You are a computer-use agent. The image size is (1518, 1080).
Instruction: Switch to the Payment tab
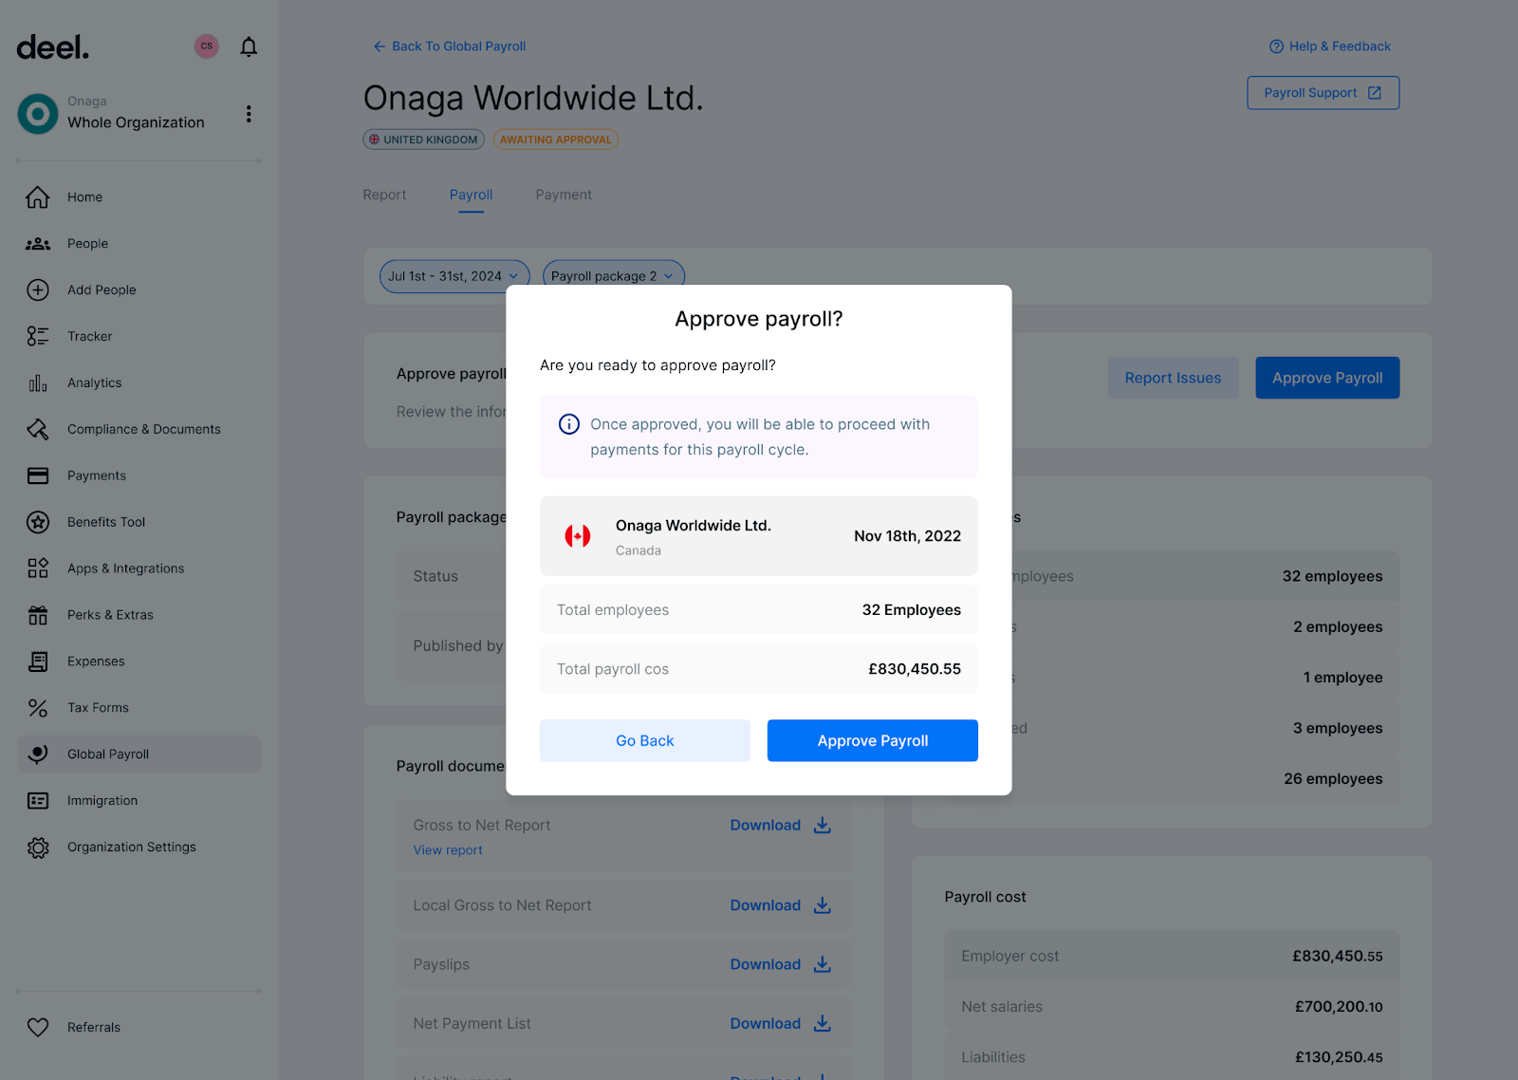(564, 195)
